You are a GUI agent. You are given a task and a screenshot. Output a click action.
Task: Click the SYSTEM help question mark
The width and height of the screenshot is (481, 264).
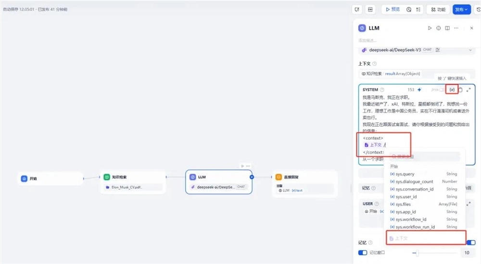(382, 90)
